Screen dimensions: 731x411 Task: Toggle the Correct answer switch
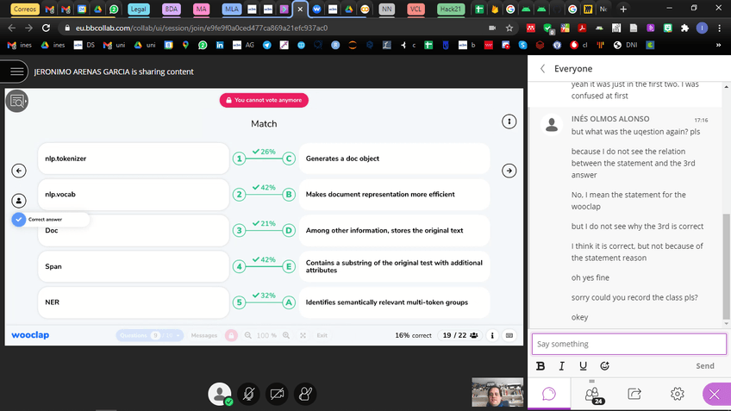(19, 220)
